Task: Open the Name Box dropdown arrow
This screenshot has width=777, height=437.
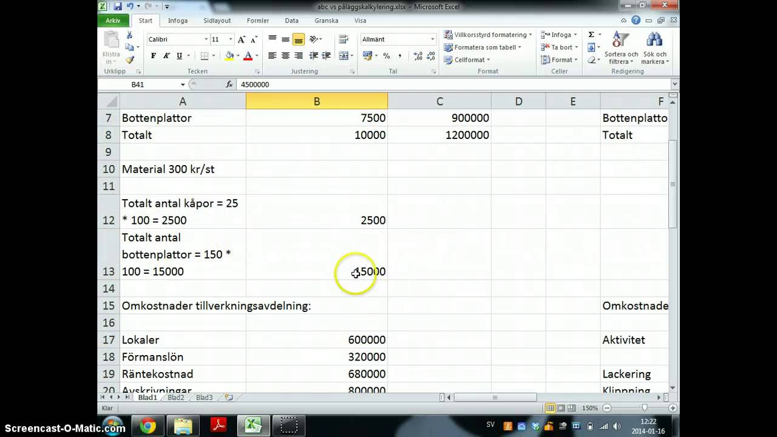Action: tap(183, 84)
